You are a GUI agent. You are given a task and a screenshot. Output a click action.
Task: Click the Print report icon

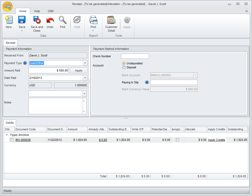[93, 20]
